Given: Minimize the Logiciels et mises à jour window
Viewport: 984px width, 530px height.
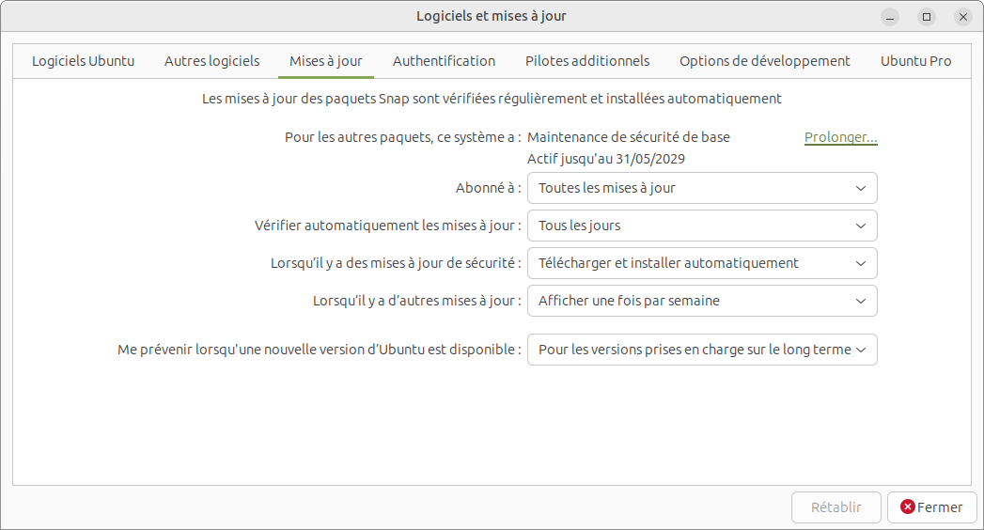Looking at the screenshot, I should (x=890, y=17).
